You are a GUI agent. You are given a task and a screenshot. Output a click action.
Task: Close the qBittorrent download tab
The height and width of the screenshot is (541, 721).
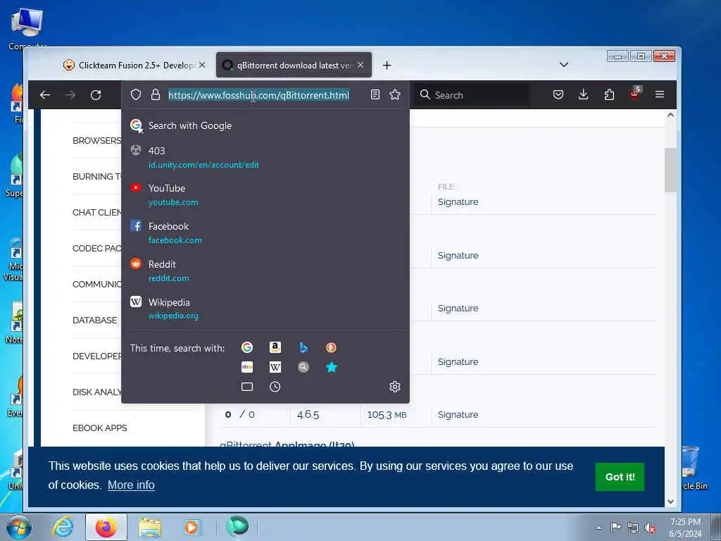[360, 66]
